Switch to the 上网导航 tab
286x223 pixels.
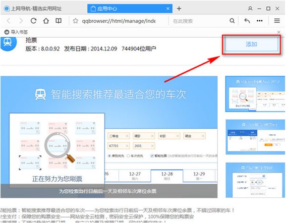[x=33, y=8]
